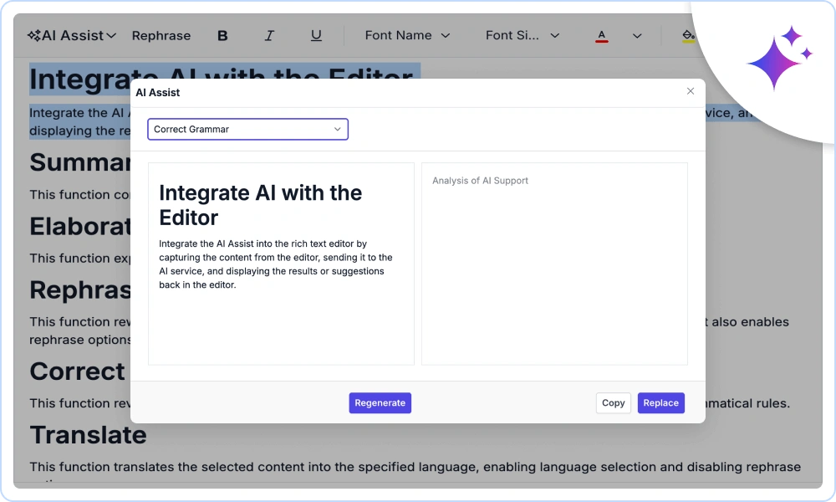Viewport: 836px width, 502px height.
Task: Copy the AI generated result
Action: click(x=613, y=402)
